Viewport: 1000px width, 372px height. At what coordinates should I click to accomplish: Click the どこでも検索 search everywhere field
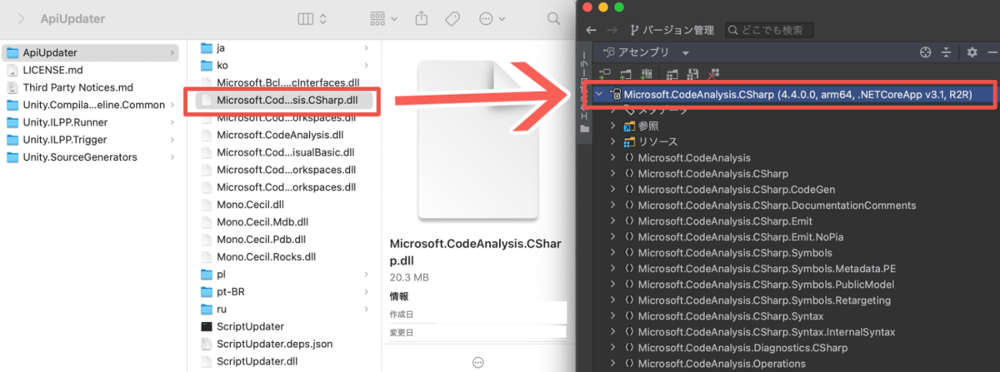click(x=768, y=30)
